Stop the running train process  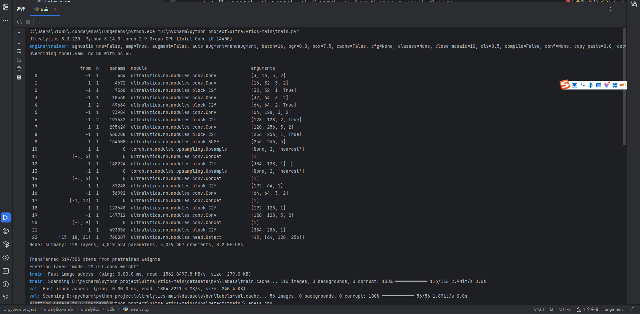[x=28, y=22]
